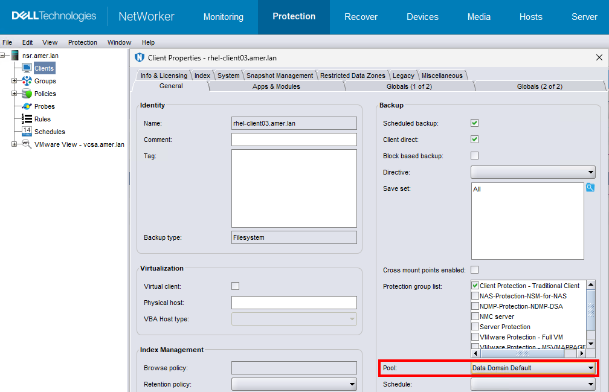Check the Server Protection group
The image size is (609, 392).
(475, 326)
